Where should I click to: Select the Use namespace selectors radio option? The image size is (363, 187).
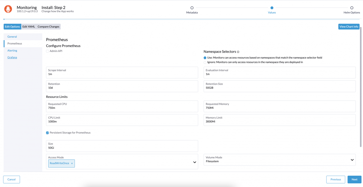(x=205, y=58)
